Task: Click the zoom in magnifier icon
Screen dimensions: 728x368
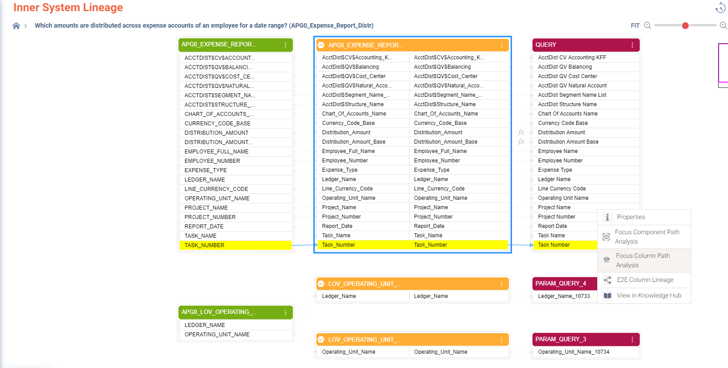Action: tap(723, 26)
